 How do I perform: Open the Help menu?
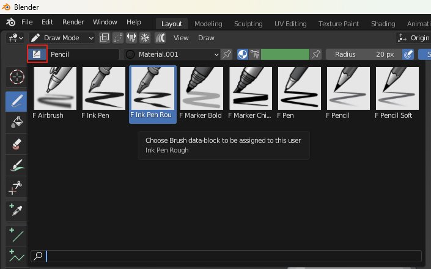click(134, 22)
